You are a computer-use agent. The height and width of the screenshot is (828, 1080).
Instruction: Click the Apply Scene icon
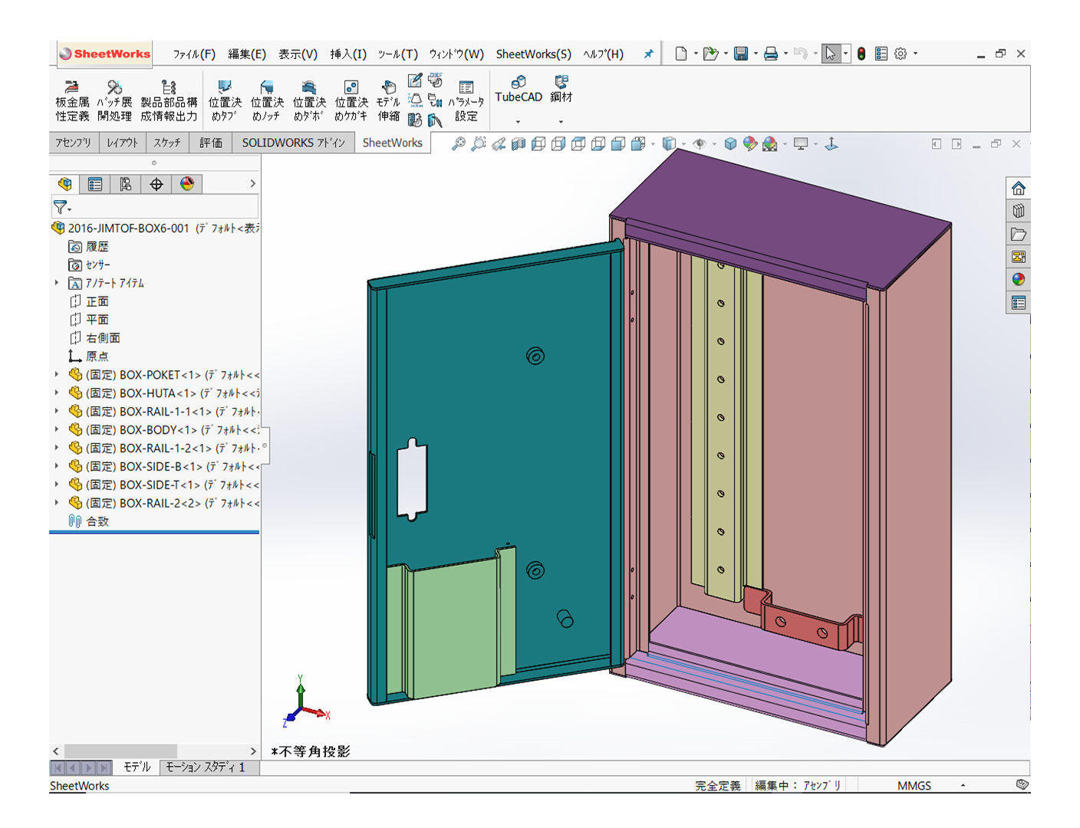pos(770,143)
